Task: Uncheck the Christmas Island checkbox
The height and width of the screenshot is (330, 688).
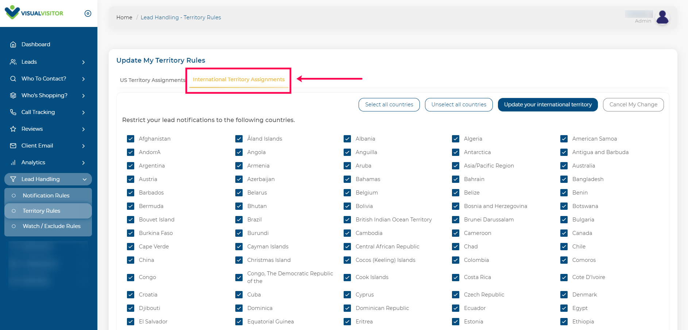Action: click(239, 260)
